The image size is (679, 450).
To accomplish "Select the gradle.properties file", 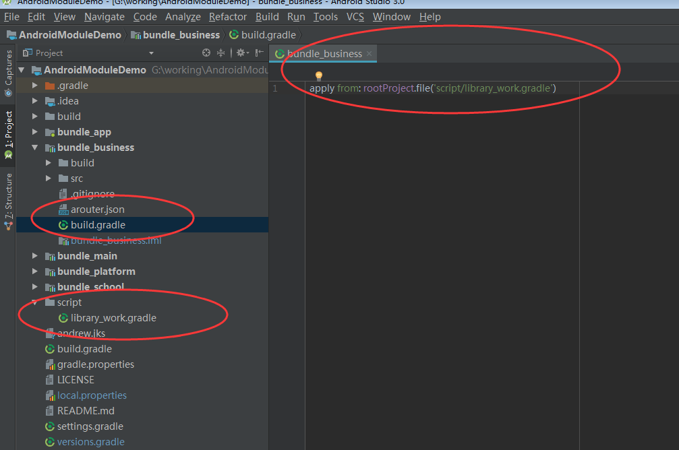I will click(x=96, y=364).
